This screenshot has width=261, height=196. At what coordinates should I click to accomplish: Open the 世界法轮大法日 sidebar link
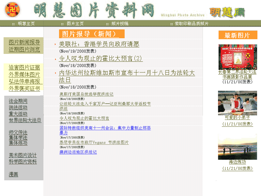(25, 120)
